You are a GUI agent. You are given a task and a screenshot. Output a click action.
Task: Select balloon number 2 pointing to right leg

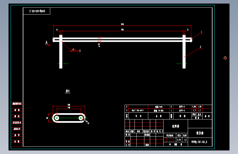[x=200, y=47]
